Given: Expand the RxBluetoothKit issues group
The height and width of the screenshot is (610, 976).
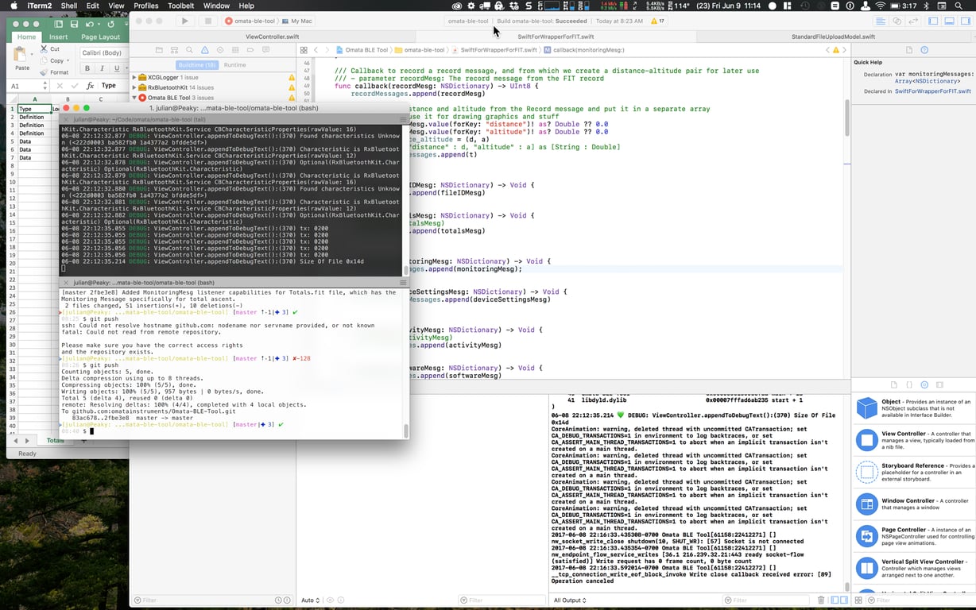Looking at the screenshot, I should [x=134, y=87].
